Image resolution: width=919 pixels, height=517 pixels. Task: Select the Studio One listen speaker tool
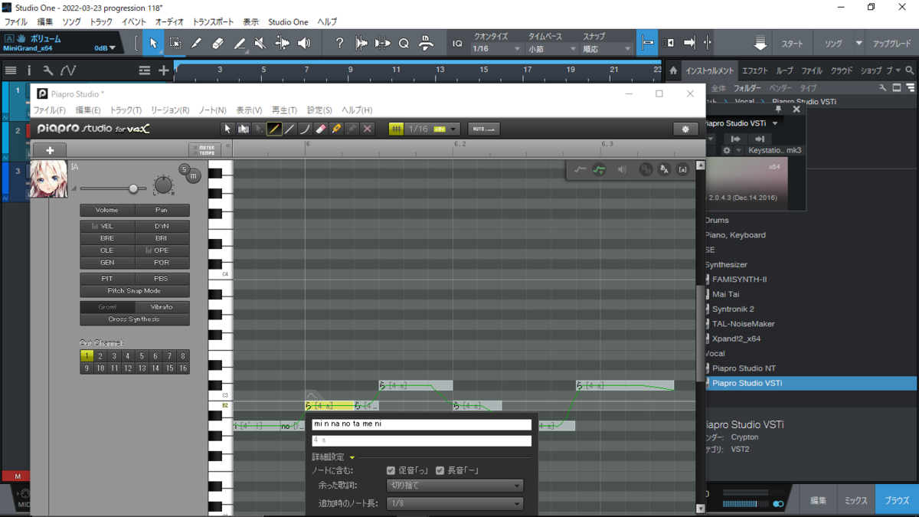pyautogui.click(x=304, y=44)
